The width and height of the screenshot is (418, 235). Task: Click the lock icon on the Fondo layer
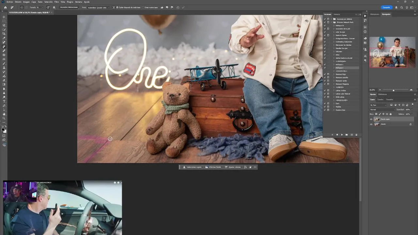pyautogui.click(x=410, y=124)
